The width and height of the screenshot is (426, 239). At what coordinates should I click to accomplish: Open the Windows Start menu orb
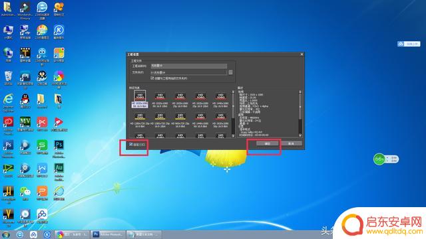click(6, 234)
